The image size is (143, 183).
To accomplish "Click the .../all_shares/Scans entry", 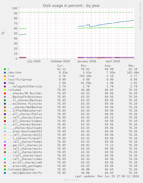I will pyautogui.click(x=25, y=118).
